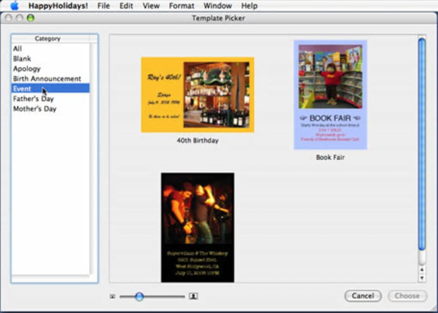Open the File menu
438x313 pixels.
click(103, 6)
